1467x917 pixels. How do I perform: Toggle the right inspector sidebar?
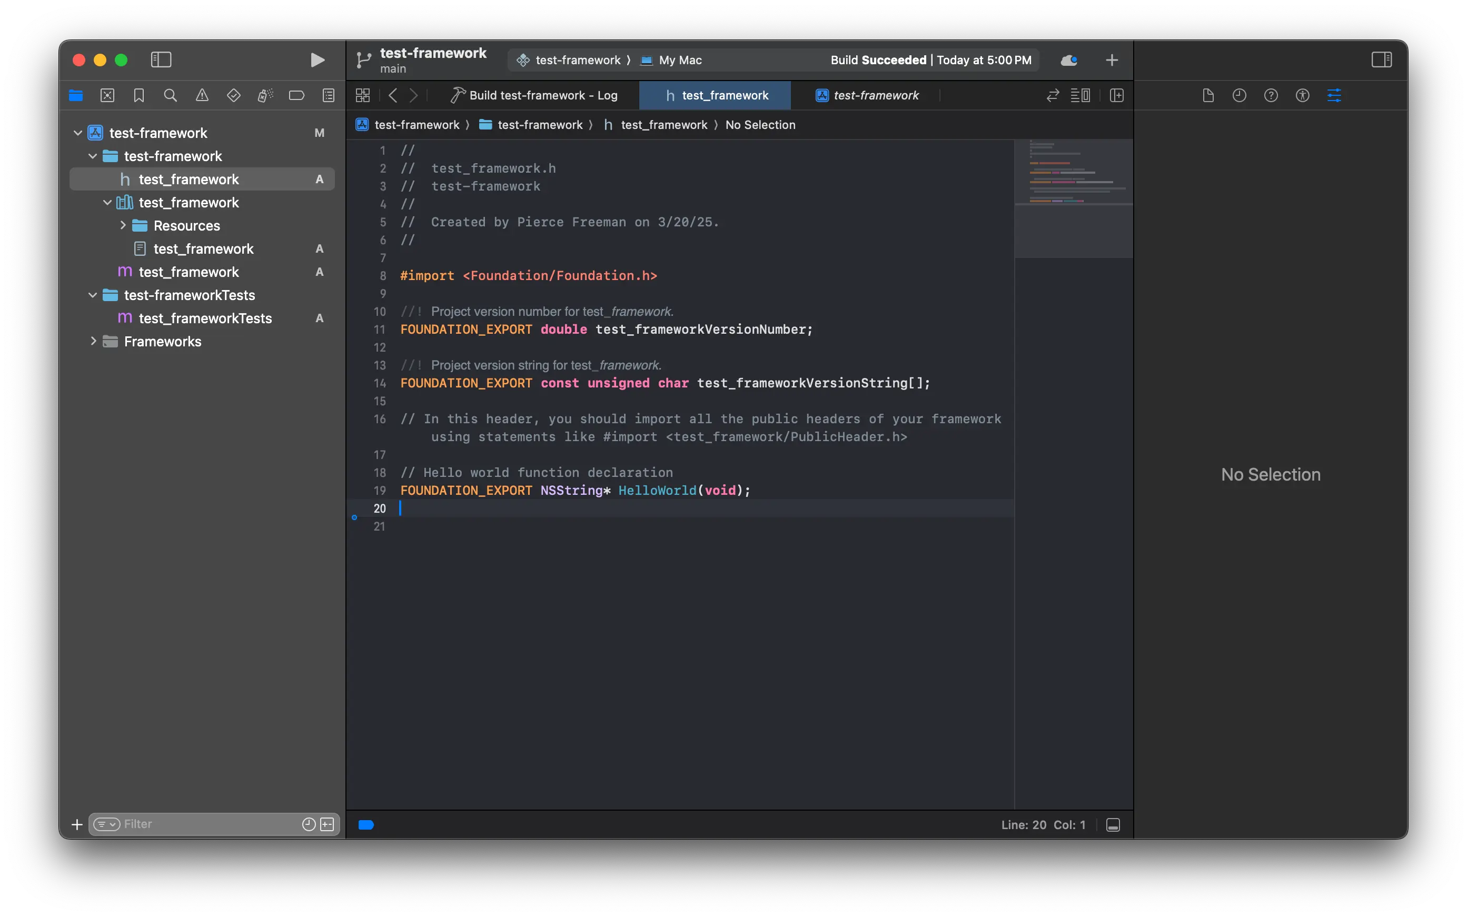(x=1382, y=59)
